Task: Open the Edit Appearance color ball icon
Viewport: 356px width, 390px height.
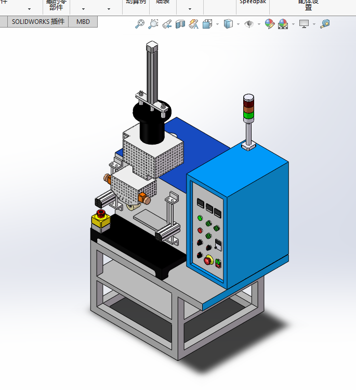Action: click(270, 24)
